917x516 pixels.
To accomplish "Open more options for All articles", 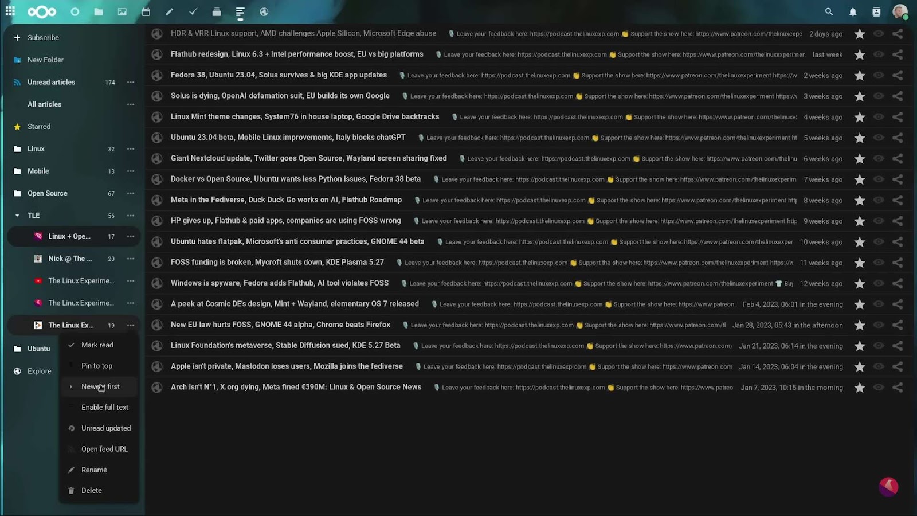I will coord(131,104).
